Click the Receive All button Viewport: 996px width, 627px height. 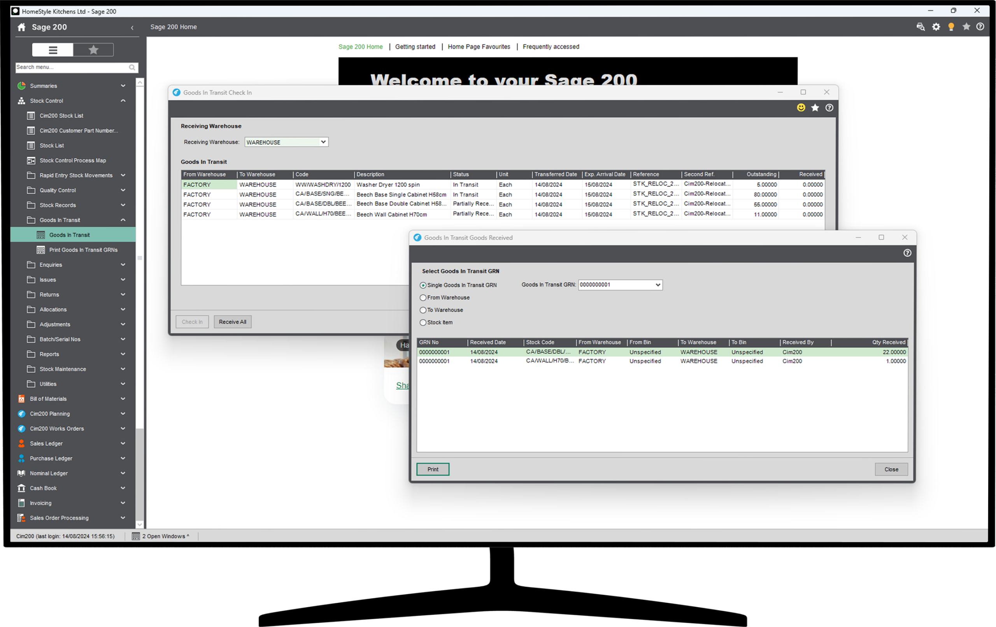(232, 322)
